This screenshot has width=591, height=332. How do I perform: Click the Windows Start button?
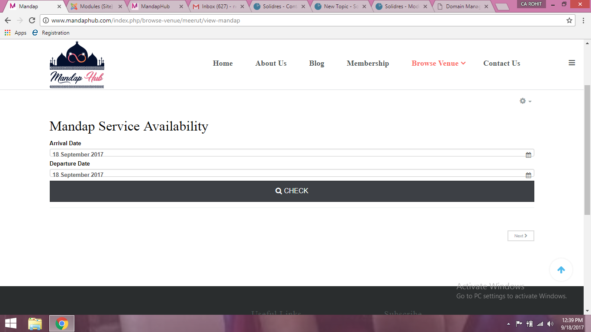11,323
